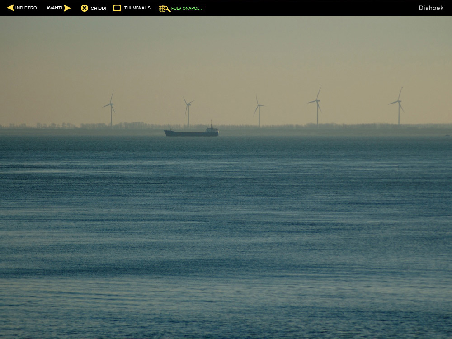This screenshot has width=452, height=339.
Task: Click the AVANTI text label
Action: click(x=54, y=8)
